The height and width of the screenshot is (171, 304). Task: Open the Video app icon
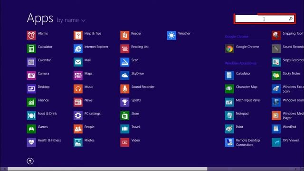[x=125, y=142]
